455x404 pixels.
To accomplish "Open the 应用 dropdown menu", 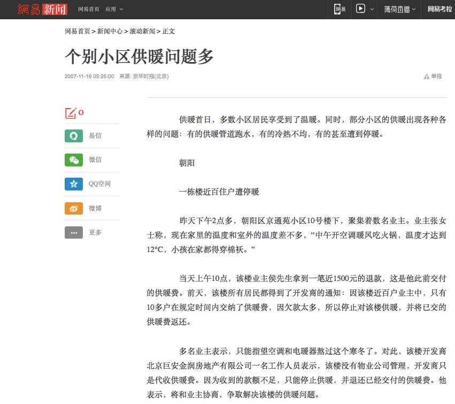I will coord(114,9).
